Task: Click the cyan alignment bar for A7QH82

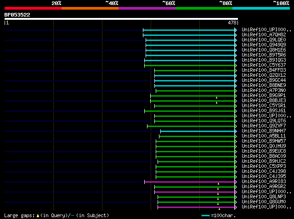Action: [x=189, y=35]
